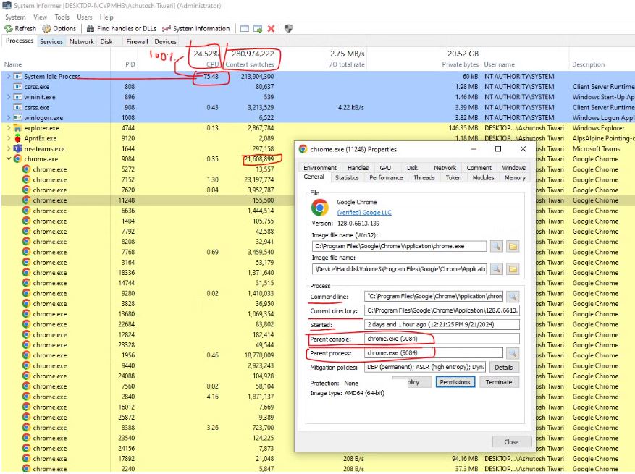This screenshot has width=635, height=474.
Task: Open folder for Image file name (Win32)
Action: (513, 247)
